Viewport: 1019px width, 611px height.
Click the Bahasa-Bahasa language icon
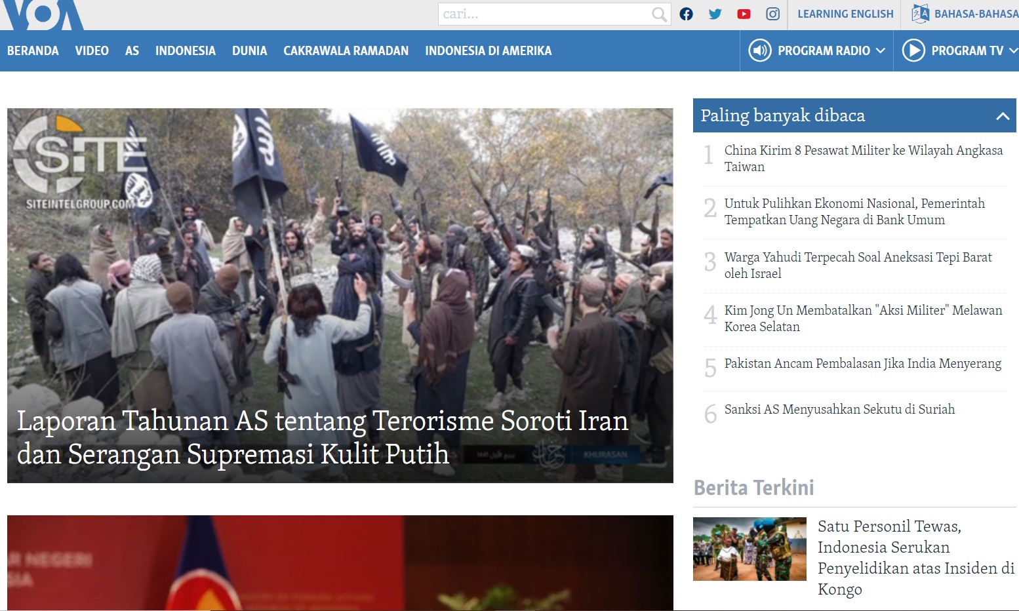tap(920, 14)
